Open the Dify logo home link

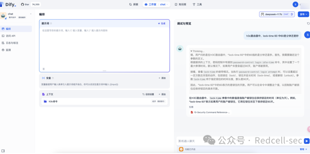pos(8,5)
